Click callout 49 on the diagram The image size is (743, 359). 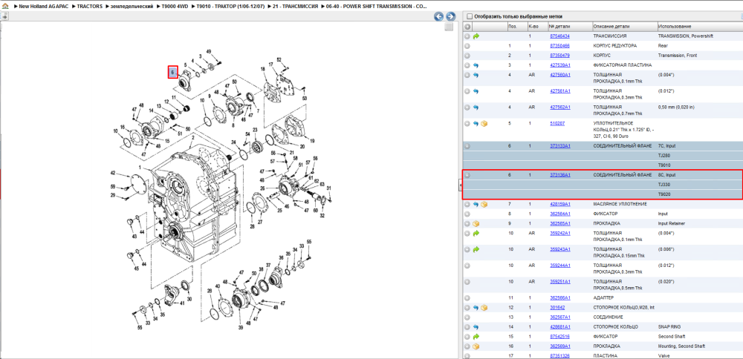209,51
